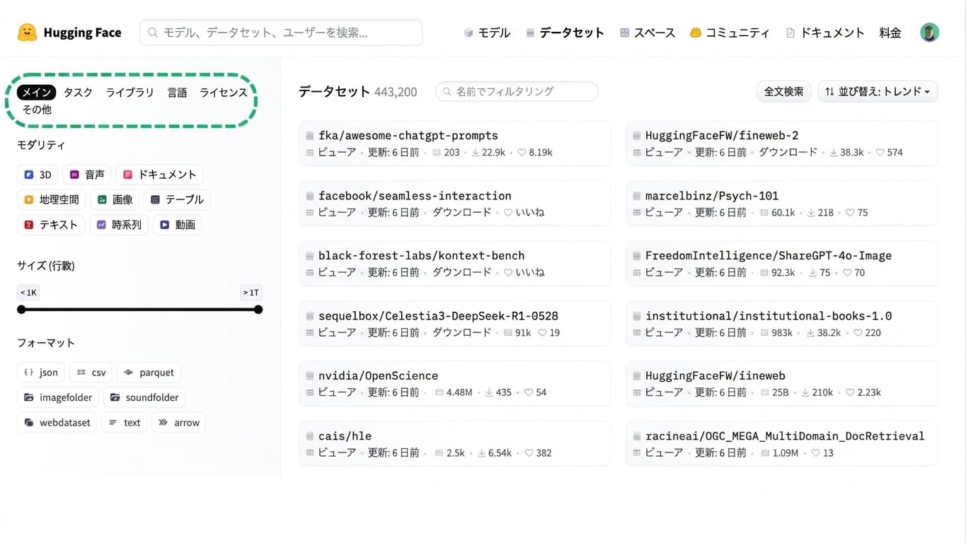966x543 pixels.
Task: Click the 地理空間 modality icon
Action: click(x=29, y=200)
